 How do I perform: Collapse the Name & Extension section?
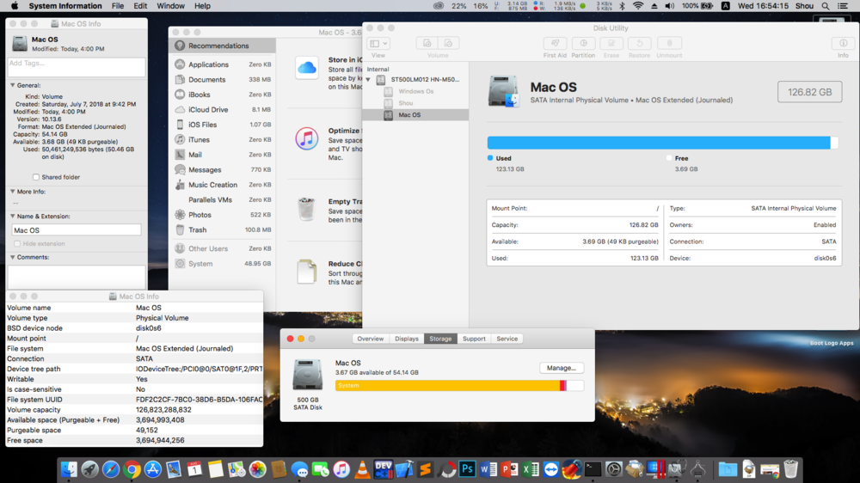click(13, 217)
